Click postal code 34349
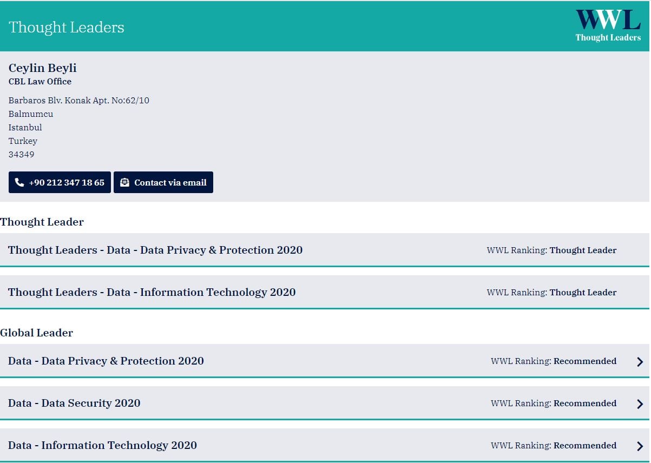The height and width of the screenshot is (463, 651). click(22, 155)
